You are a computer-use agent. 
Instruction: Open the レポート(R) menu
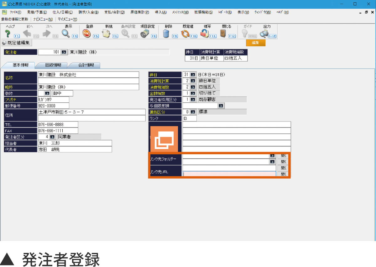coord(225,12)
